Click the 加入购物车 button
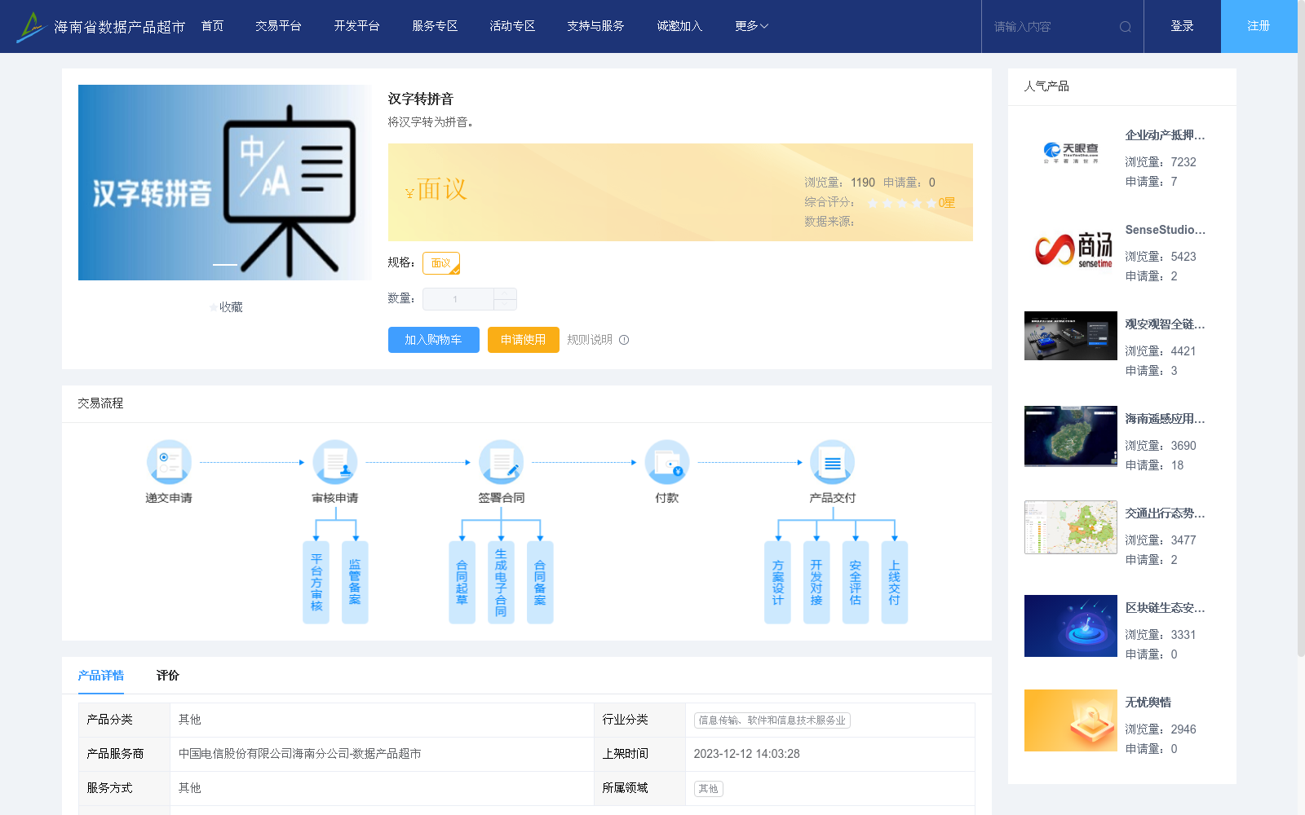1305x815 pixels. 434,340
